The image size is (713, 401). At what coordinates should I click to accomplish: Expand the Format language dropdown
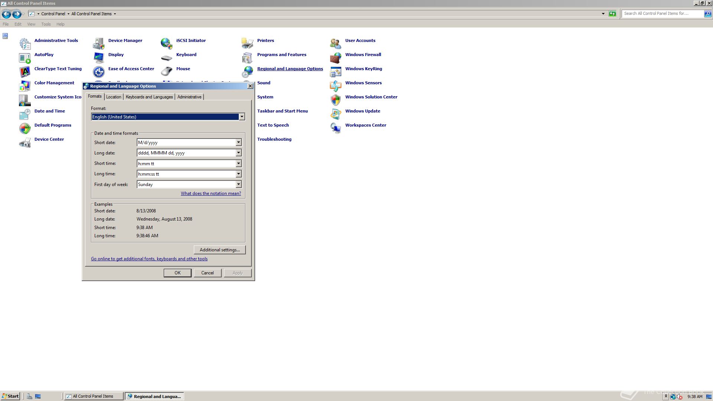pos(242,117)
